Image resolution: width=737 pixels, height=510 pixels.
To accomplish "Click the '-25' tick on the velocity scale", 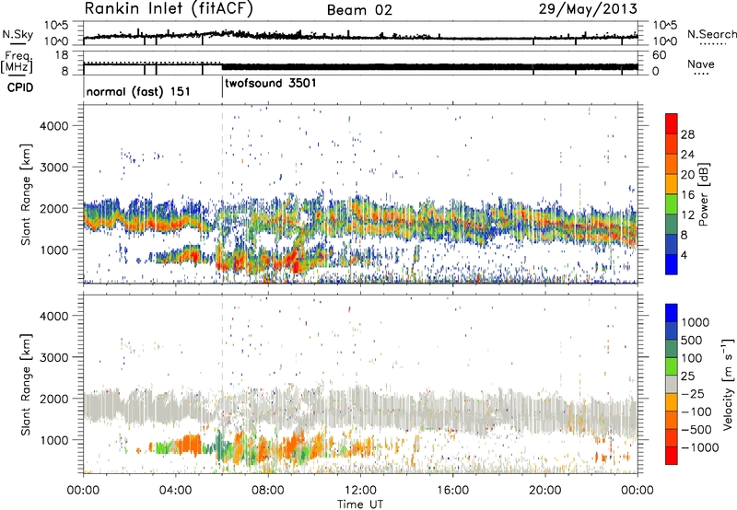I will (693, 393).
